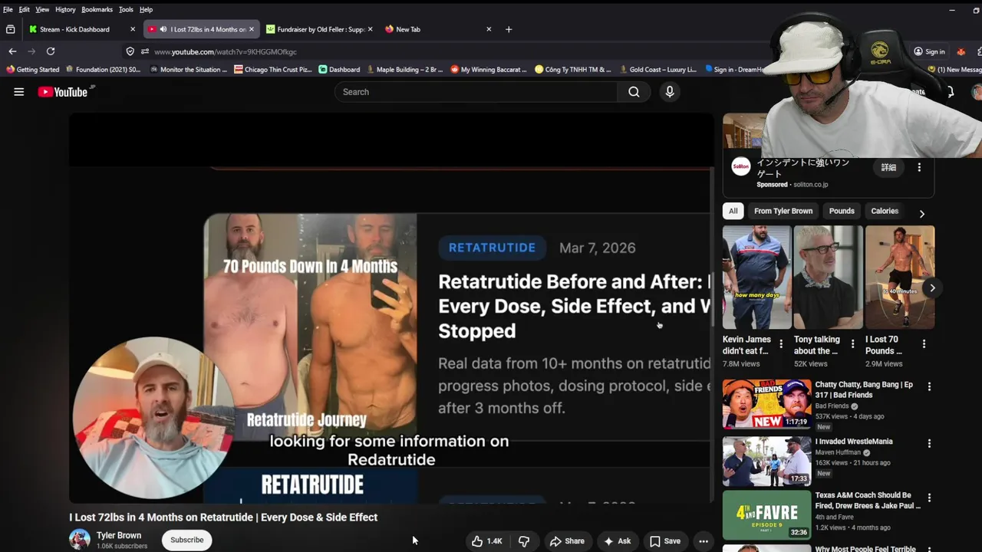
Task: Open the Dashboard bookmark
Action: point(339,70)
